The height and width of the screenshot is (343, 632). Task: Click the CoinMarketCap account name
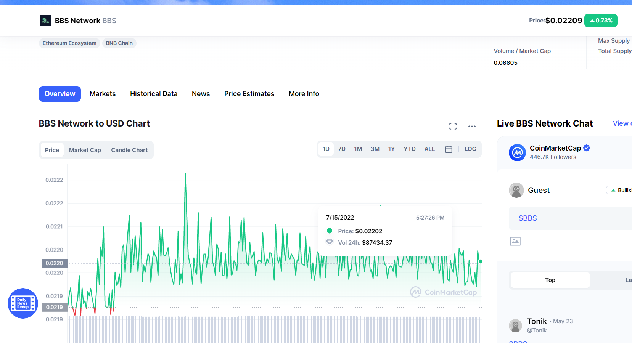(x=555, y=148)
